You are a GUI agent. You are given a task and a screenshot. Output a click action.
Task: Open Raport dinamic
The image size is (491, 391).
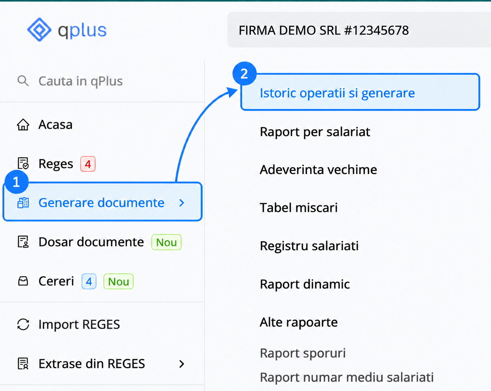pyautogui.click(x=305, y=284)
